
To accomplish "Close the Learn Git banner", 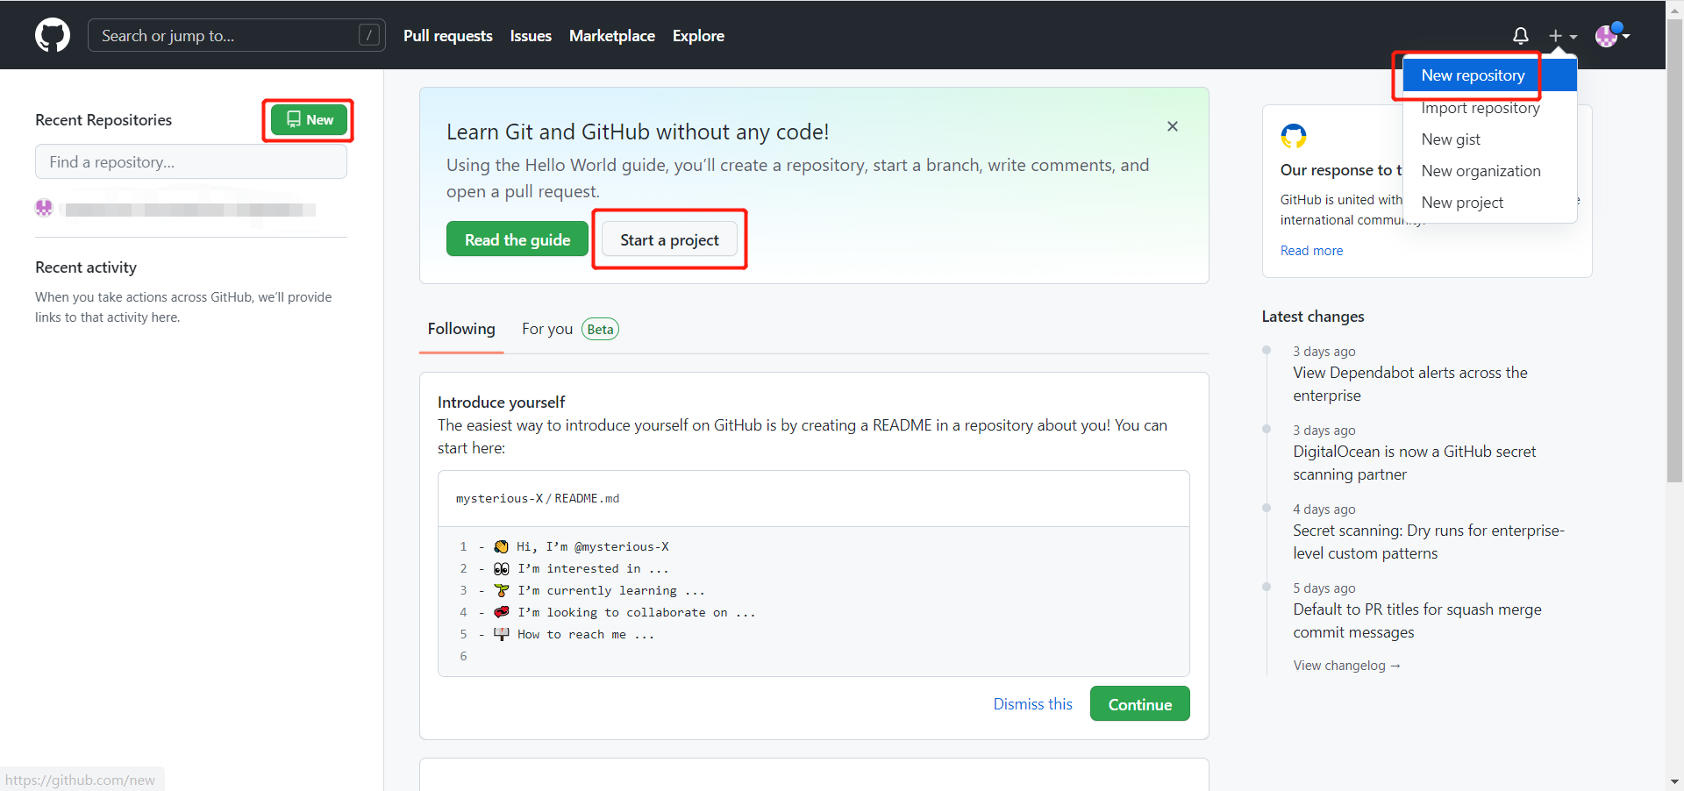I will 1172,126.
